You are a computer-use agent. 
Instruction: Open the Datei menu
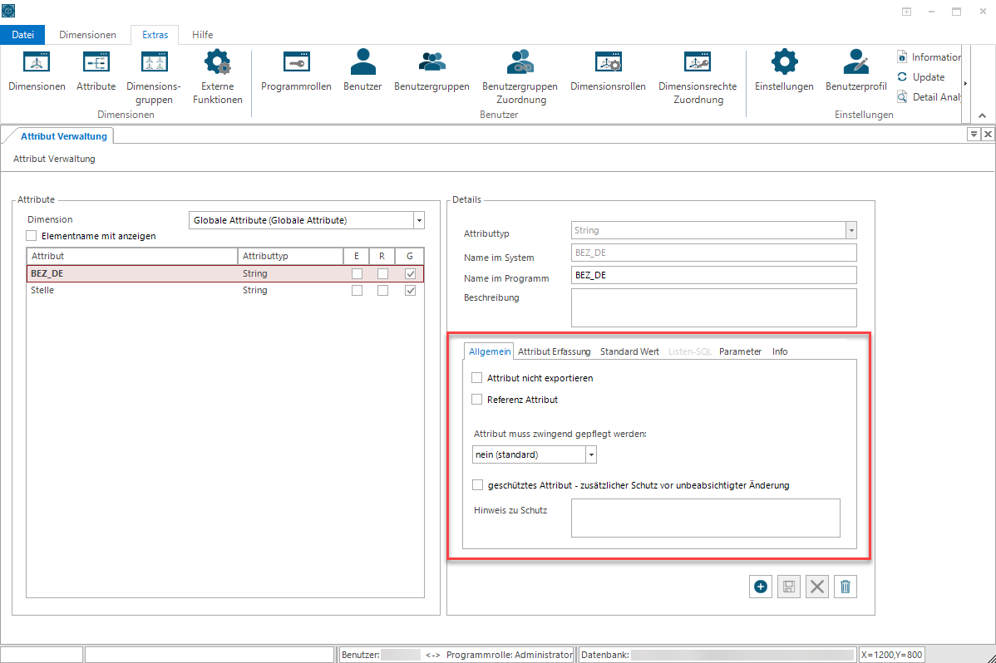coord(23,35)
